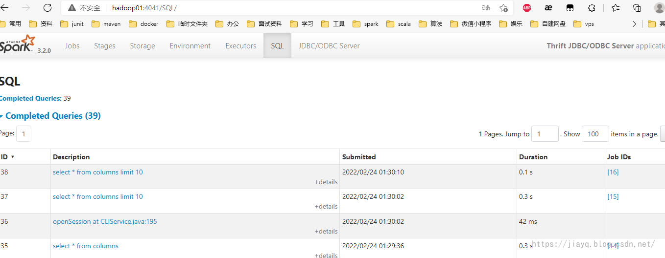Screen dimensions: 665x258
Task: Select the SQL tab
Action: point(277,46)
